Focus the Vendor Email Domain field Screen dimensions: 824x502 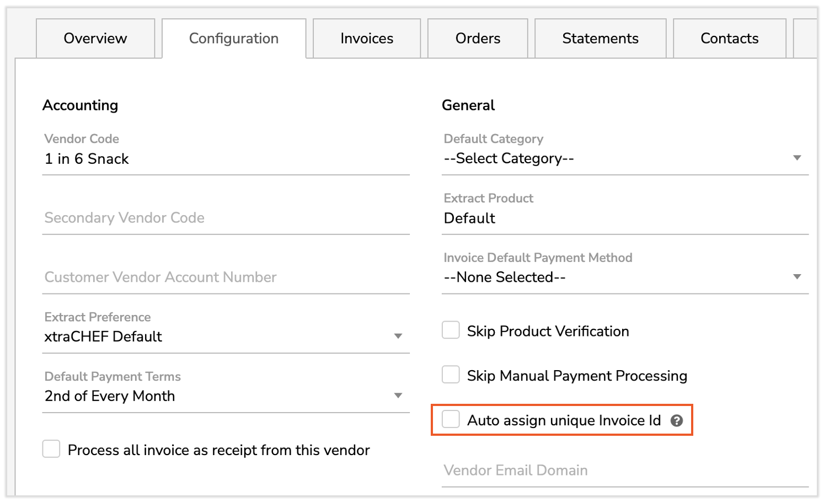coord(624,471)
